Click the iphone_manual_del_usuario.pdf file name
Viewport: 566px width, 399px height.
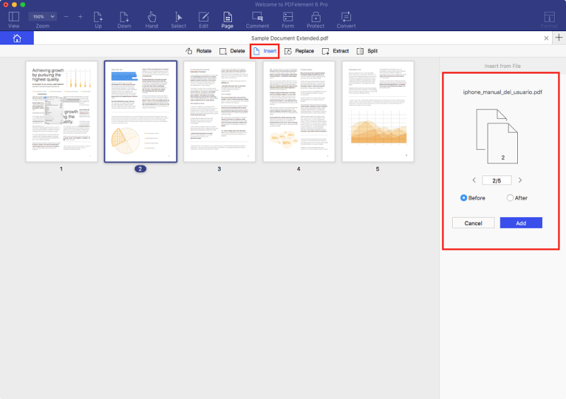502,92
